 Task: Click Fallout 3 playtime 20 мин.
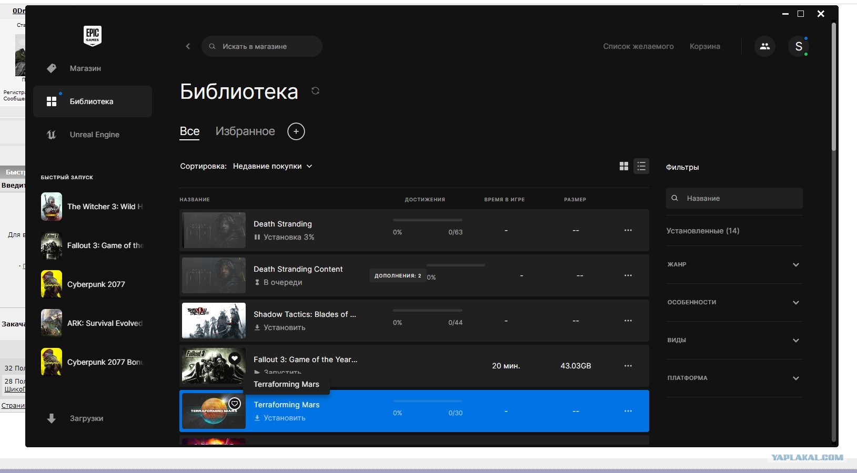click(x=506, y=366)
